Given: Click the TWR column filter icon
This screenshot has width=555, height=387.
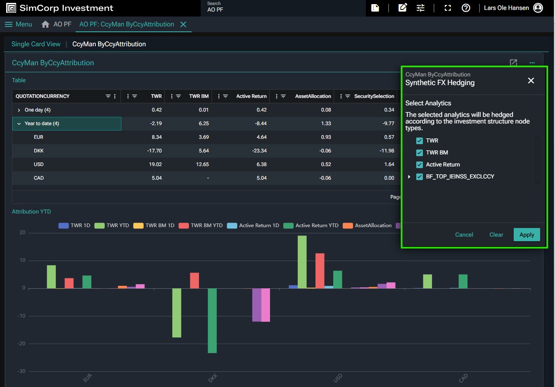Looking at the screenshot, I should coord(135,96).
